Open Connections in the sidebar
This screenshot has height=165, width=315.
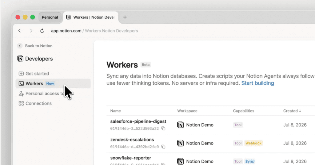(x=53, y=103)
